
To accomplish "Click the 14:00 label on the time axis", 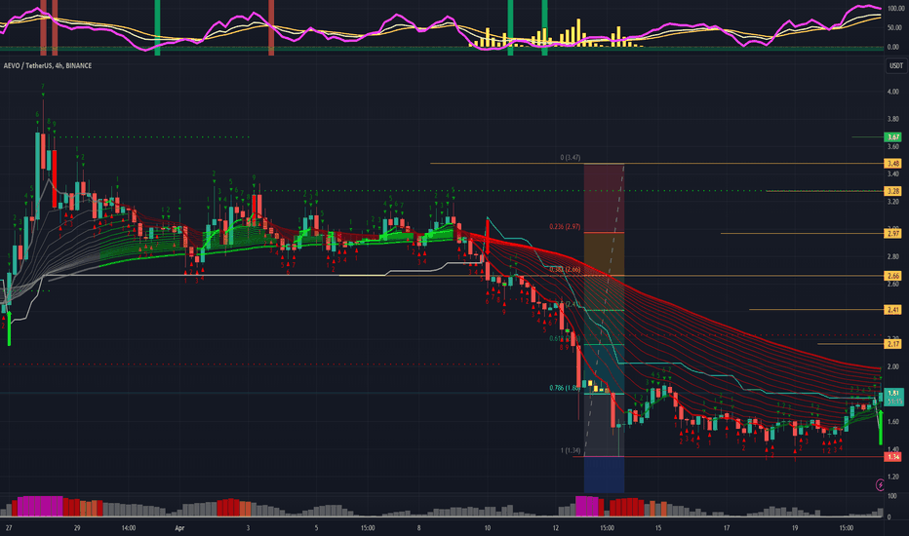I will pyautogui.click(x=129, y=528).
